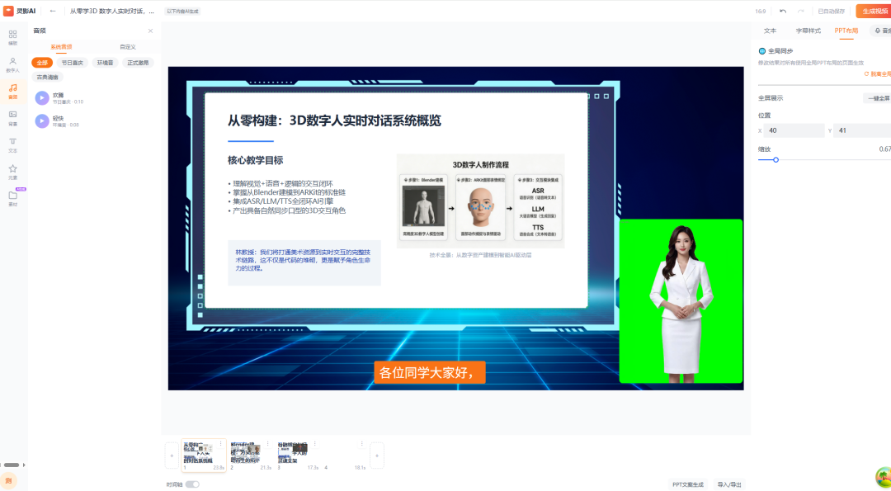This screenshot has width=891, height=491.
Task: Adjust the 缩放 scale slider handle
Action: tap(775, 160)
